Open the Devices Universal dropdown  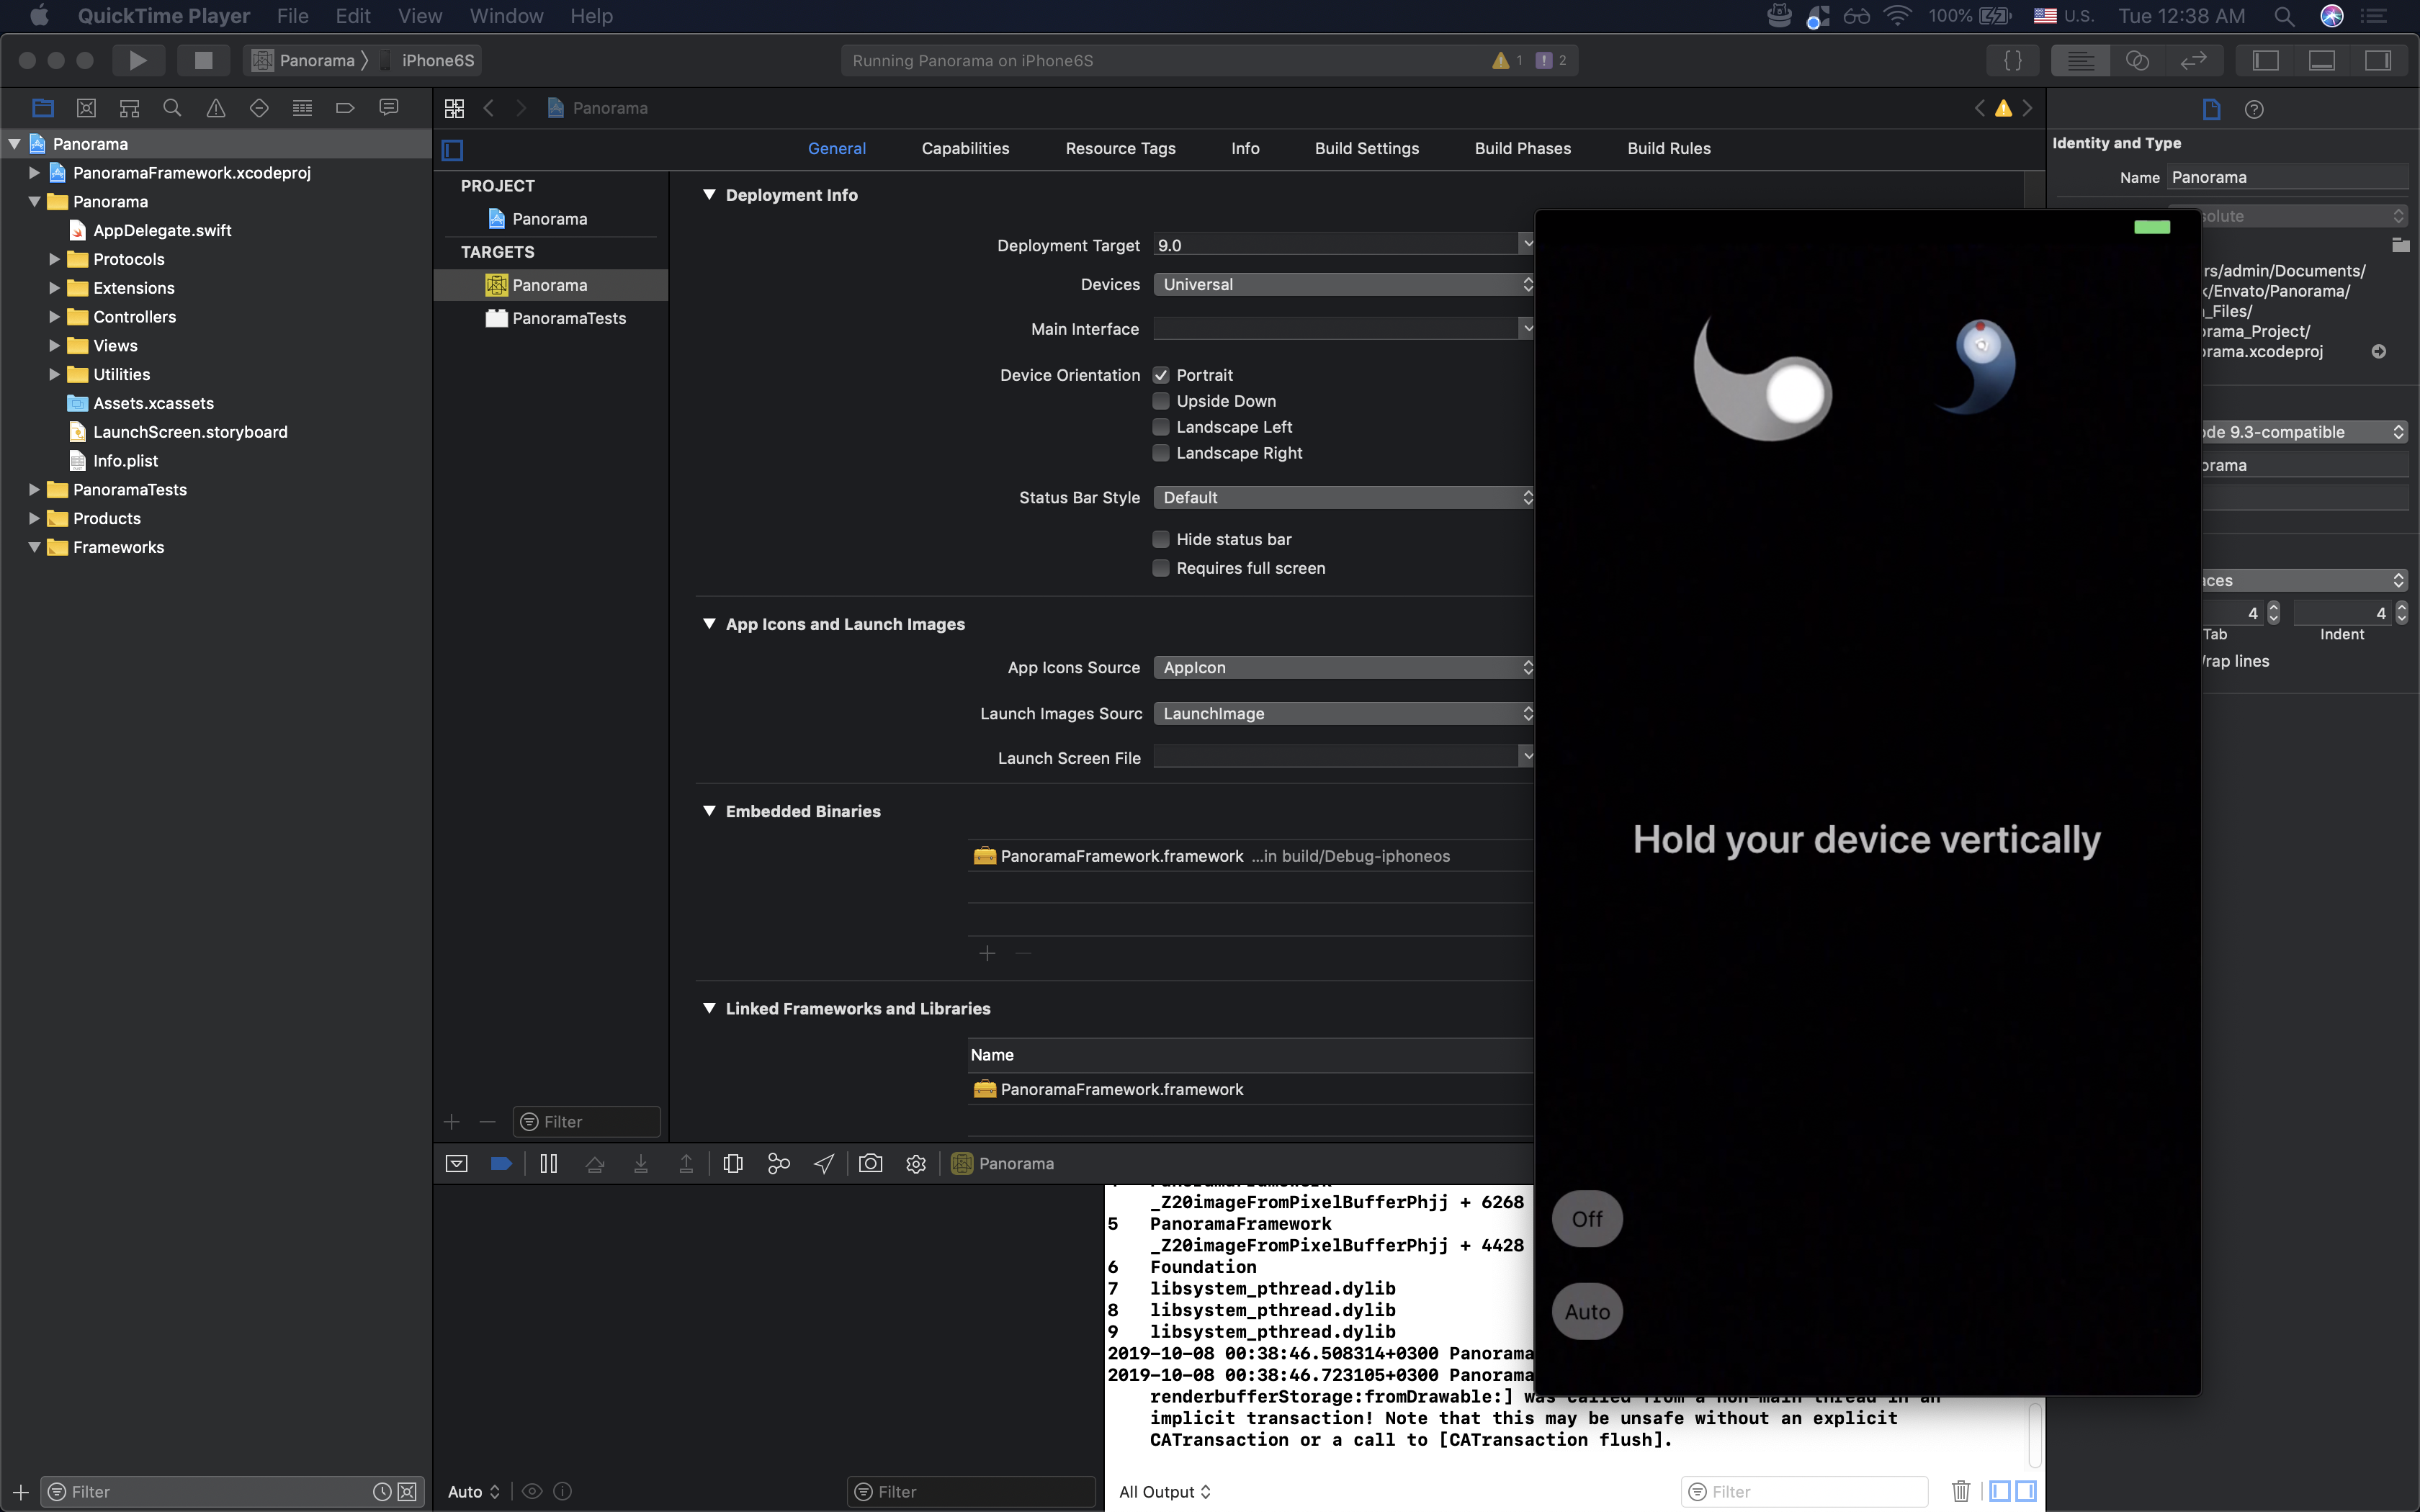pyautogui.click(x=1343, y=284)
